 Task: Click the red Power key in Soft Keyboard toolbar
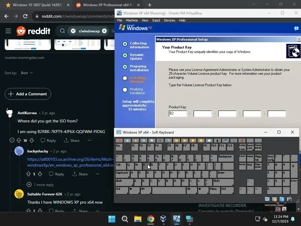pyautogui.click(x=119, y=140)
